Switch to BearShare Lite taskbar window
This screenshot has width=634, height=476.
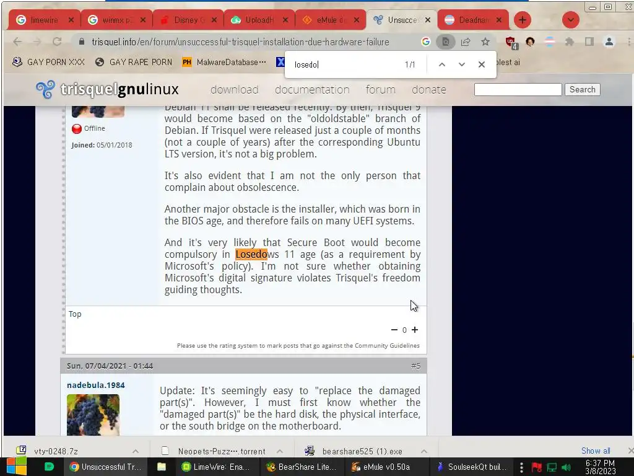[x=302, y=467]
